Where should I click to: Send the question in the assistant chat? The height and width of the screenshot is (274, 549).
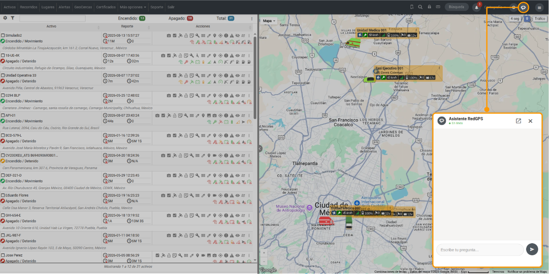tap(532, 249)
